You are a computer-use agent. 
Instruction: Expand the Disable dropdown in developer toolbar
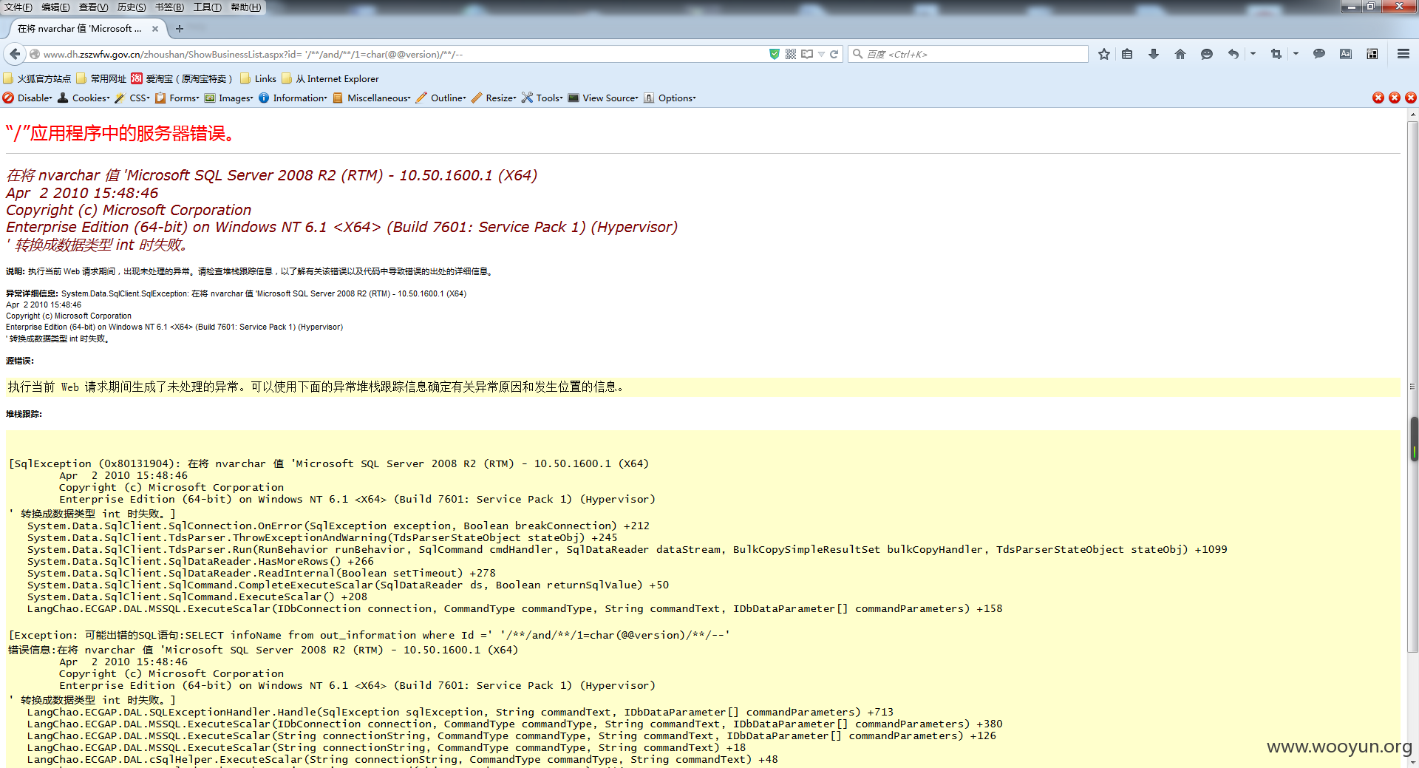point(28,98)
